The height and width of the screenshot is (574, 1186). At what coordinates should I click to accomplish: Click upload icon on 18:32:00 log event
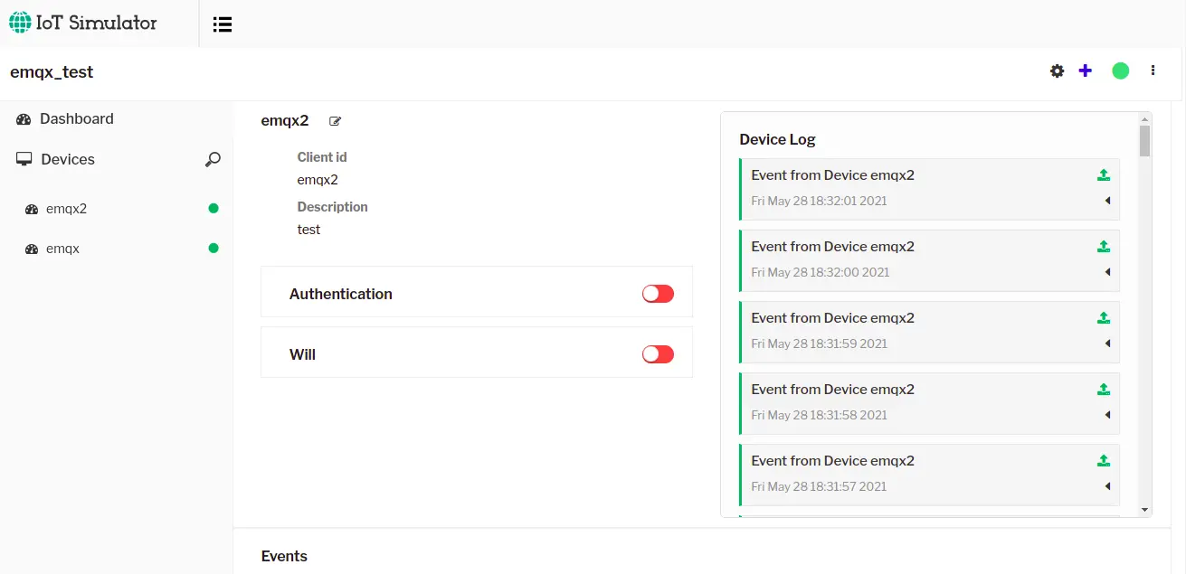coord(1104,247)
